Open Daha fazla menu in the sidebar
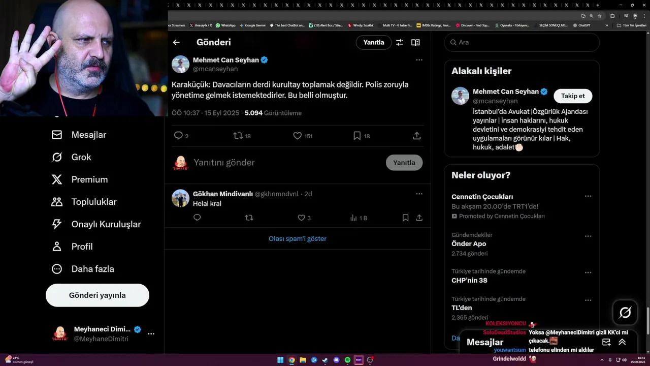The width and height of the screenshot is (650, 366). click(83, 269)
